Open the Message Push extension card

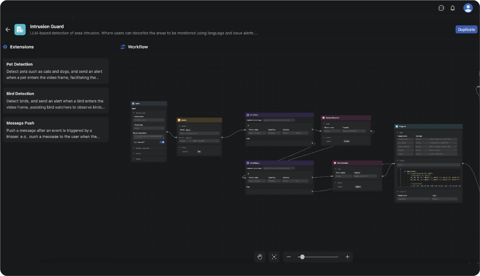click(56, 130)
